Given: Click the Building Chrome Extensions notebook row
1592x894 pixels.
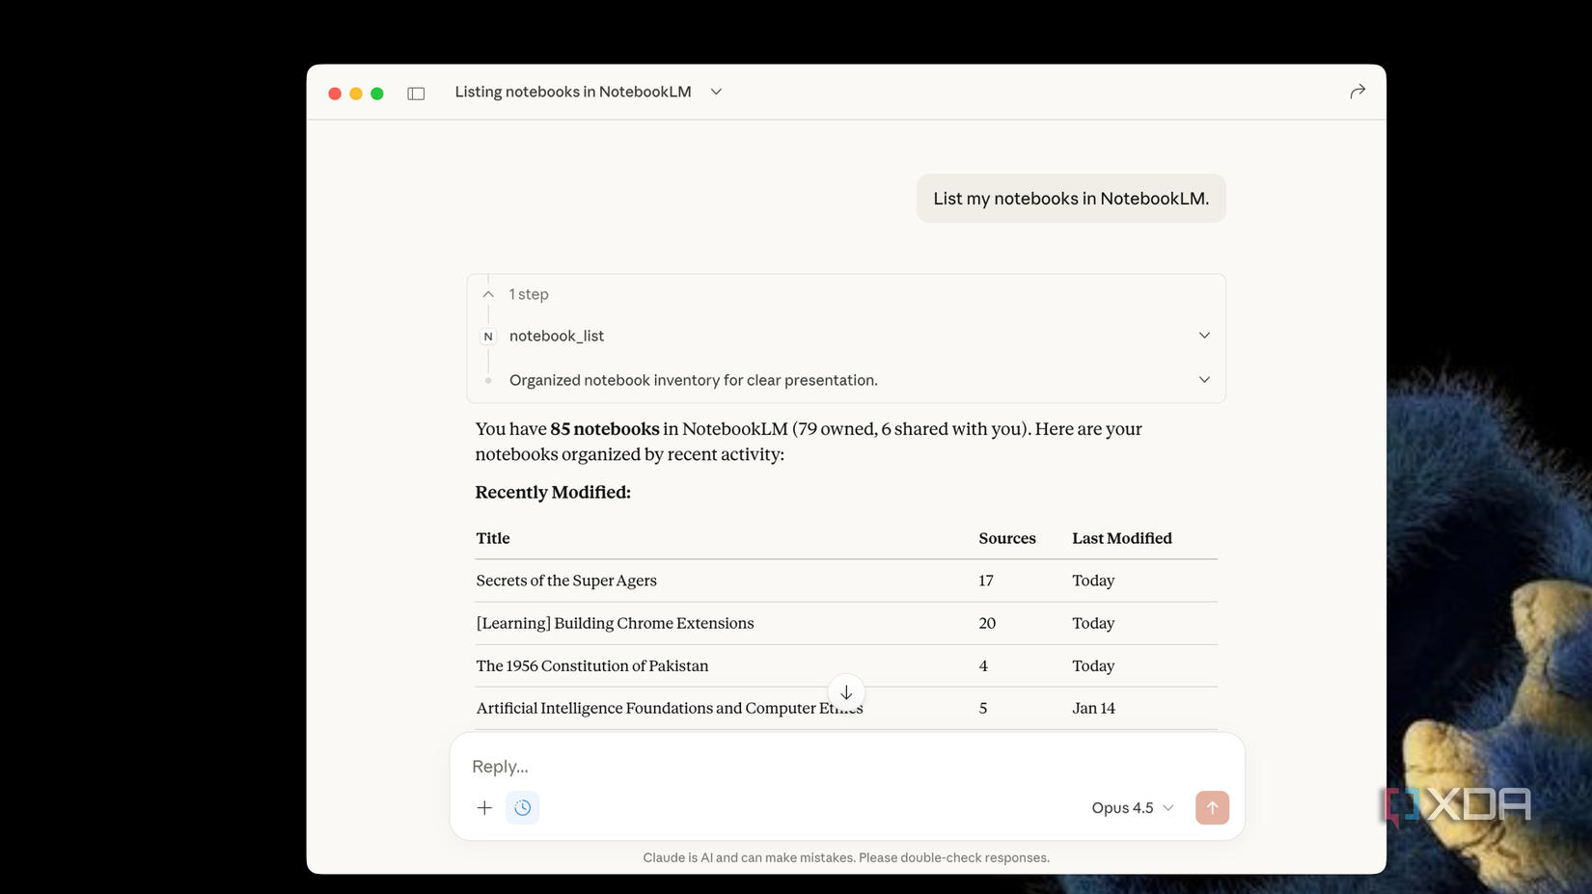Looking at the screenshot, I should (615, 623).
